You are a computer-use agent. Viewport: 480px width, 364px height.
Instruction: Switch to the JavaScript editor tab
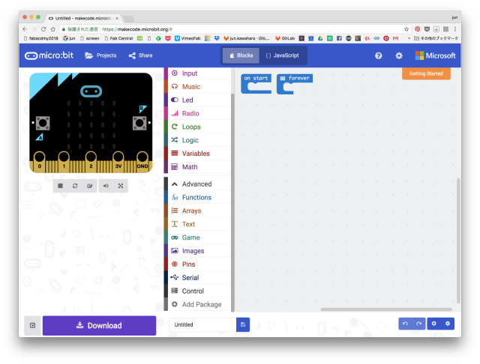pos(283,55)
